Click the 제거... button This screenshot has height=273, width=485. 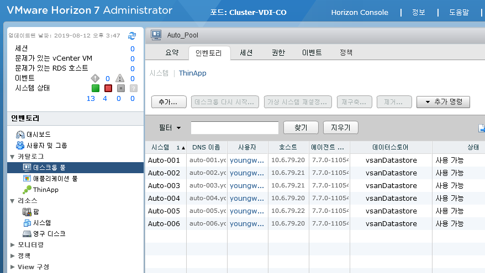tap(394, 102)
